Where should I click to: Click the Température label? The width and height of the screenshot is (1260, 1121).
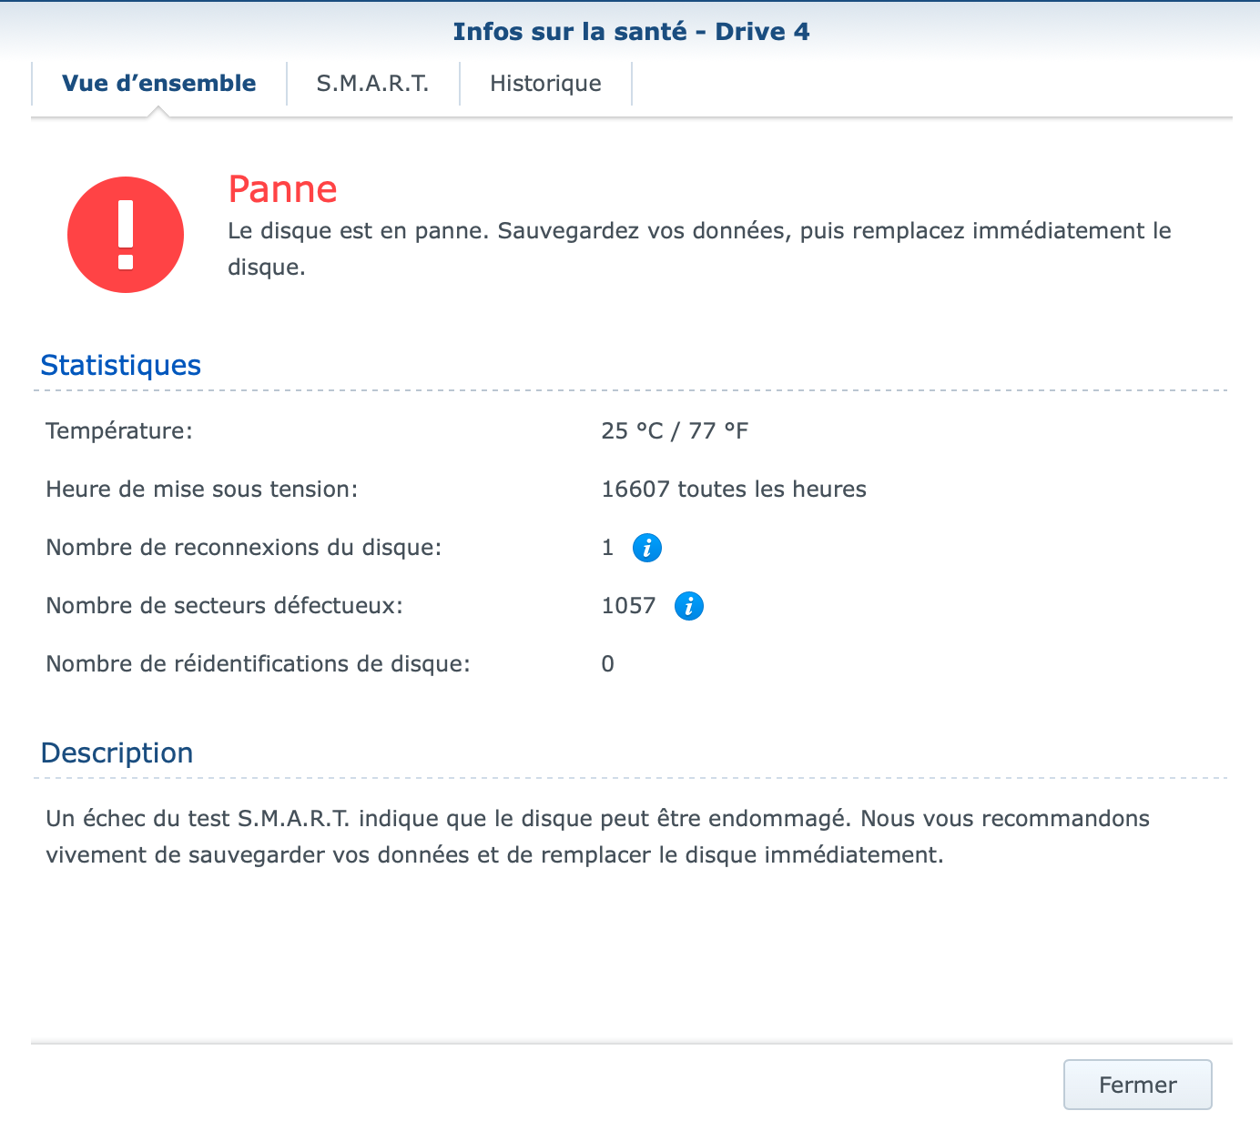click(x=119, y=431)
